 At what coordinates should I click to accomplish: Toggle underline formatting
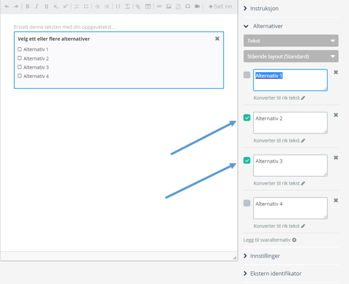(46, 7)
